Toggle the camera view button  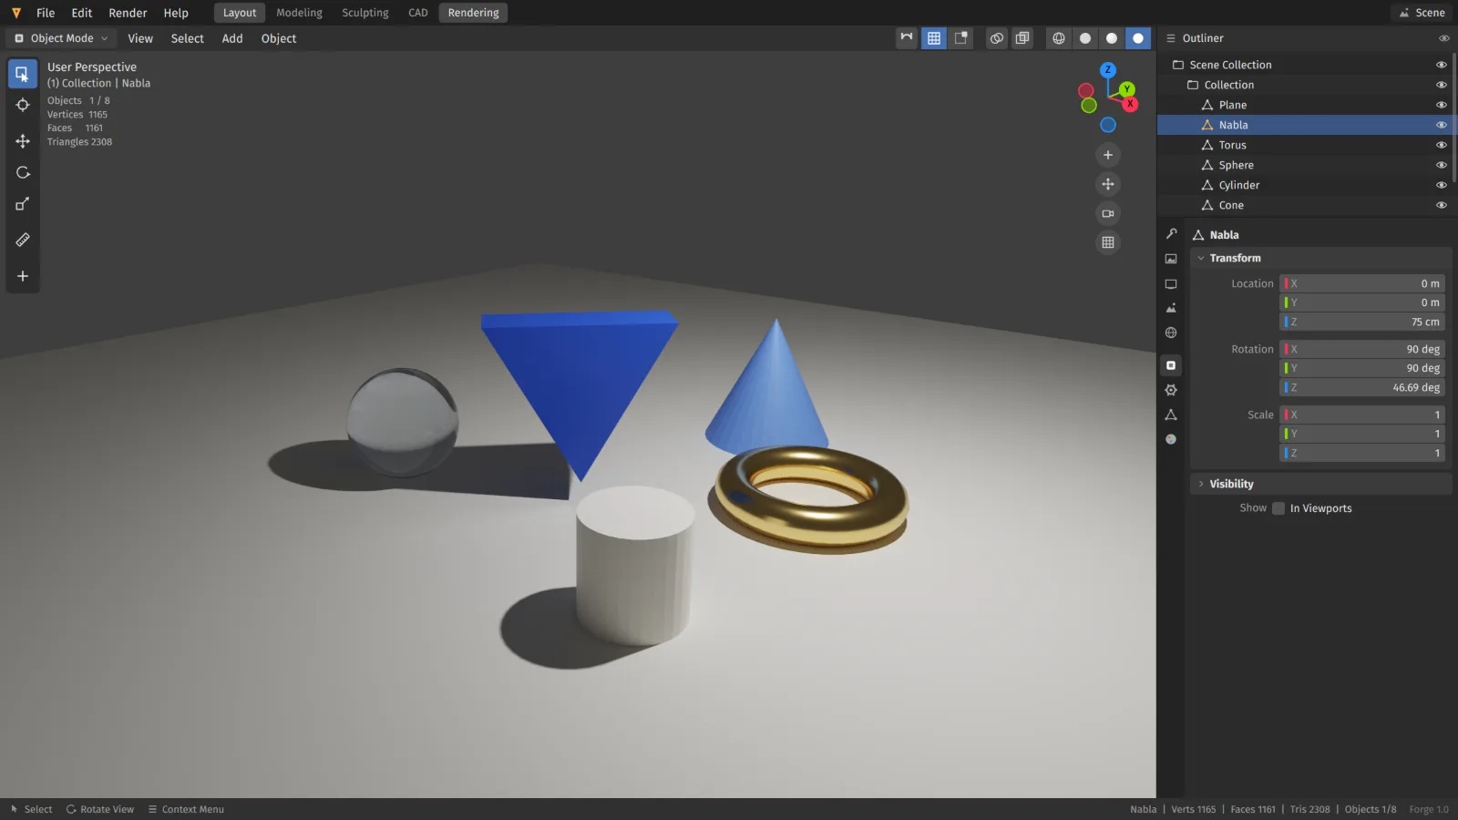[x=1108, y=213]
